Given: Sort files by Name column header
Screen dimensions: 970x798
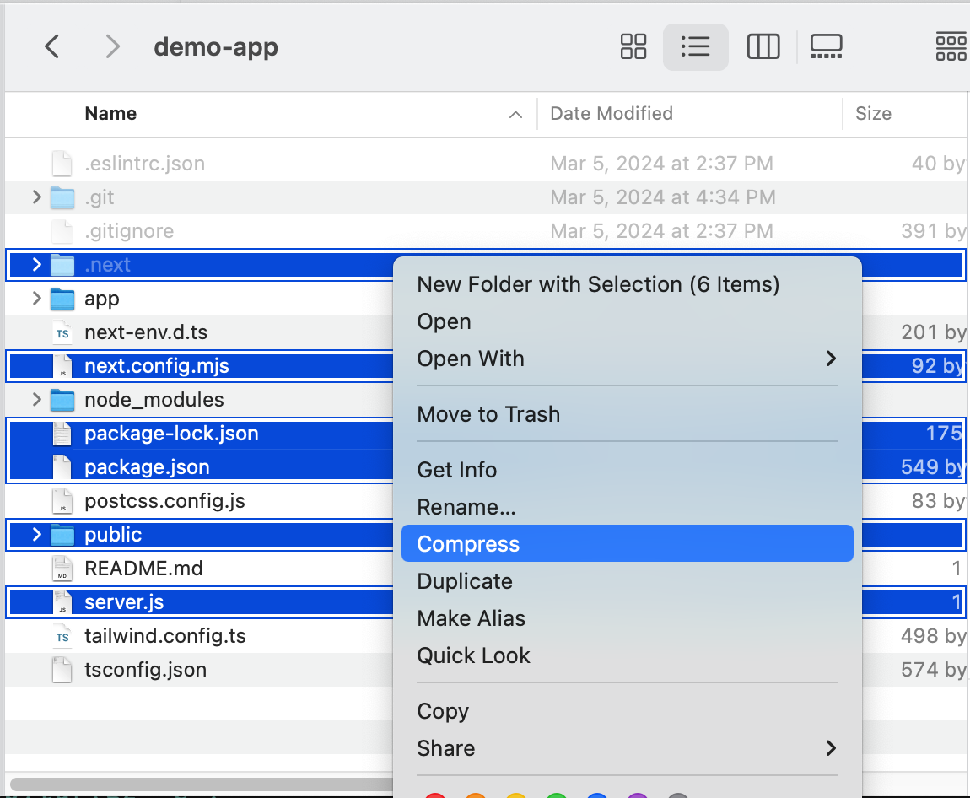Looking at the screenshot, I should pos(110,114).
